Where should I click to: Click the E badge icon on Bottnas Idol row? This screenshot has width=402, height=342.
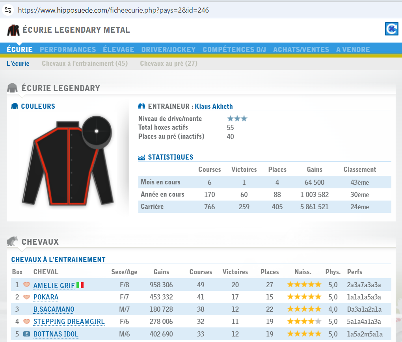click(26, 334)
